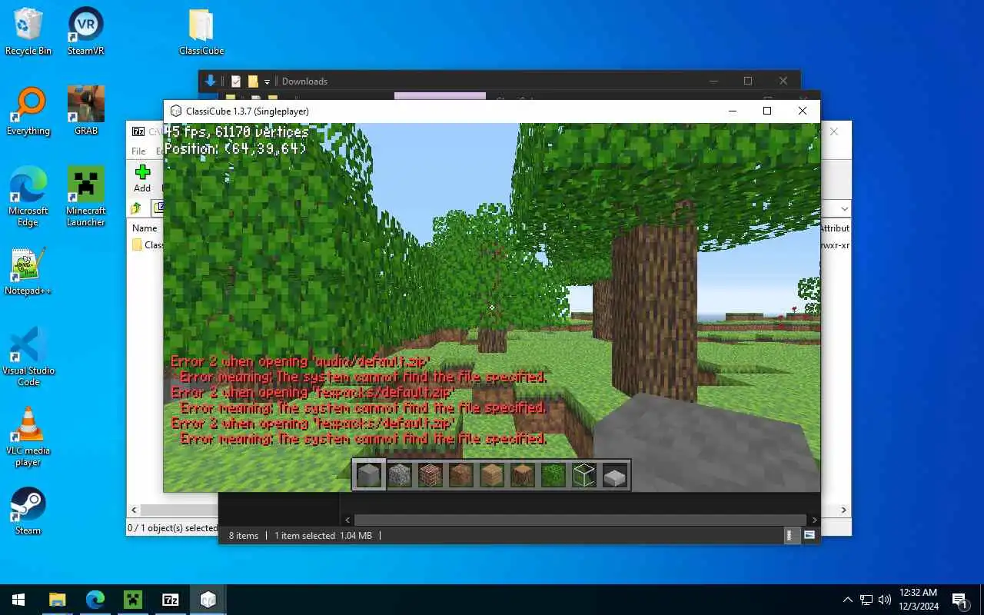Select the Recycle Bin desktop icon
The image size is (984, 615).
(28, 32)
